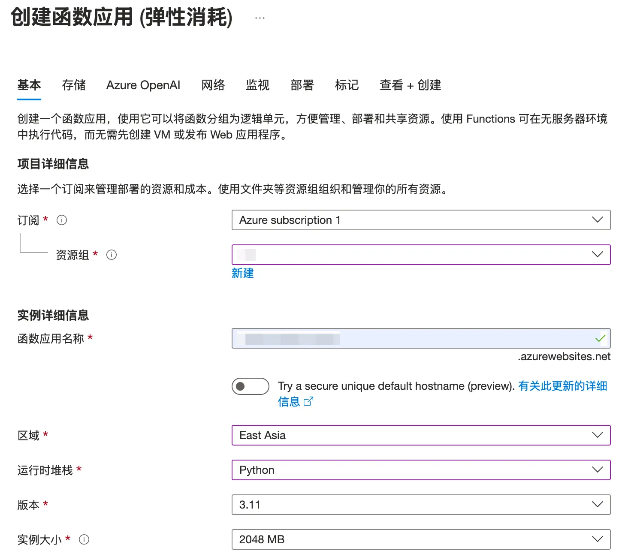Open the 网络 tab
This screenshot has width=628, height=560.
tap(213, 85)
